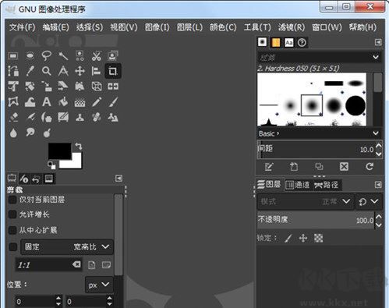Select the Bucket Fill tool
Screen dimensions: 389x308
point(63,101)
